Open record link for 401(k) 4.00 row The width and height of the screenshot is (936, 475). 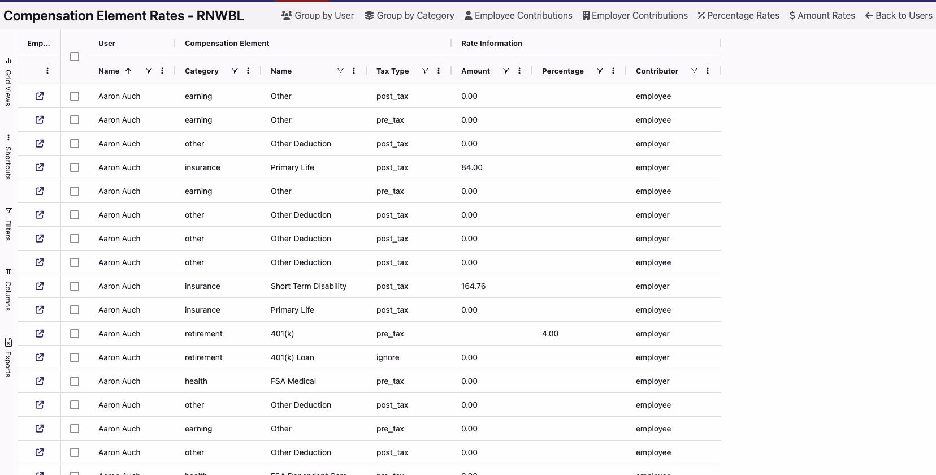pyautogui.click(x=40, y=334)
